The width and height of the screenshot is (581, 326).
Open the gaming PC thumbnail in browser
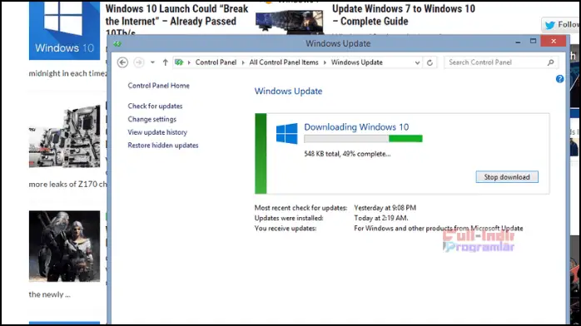(x=289, y=22)
